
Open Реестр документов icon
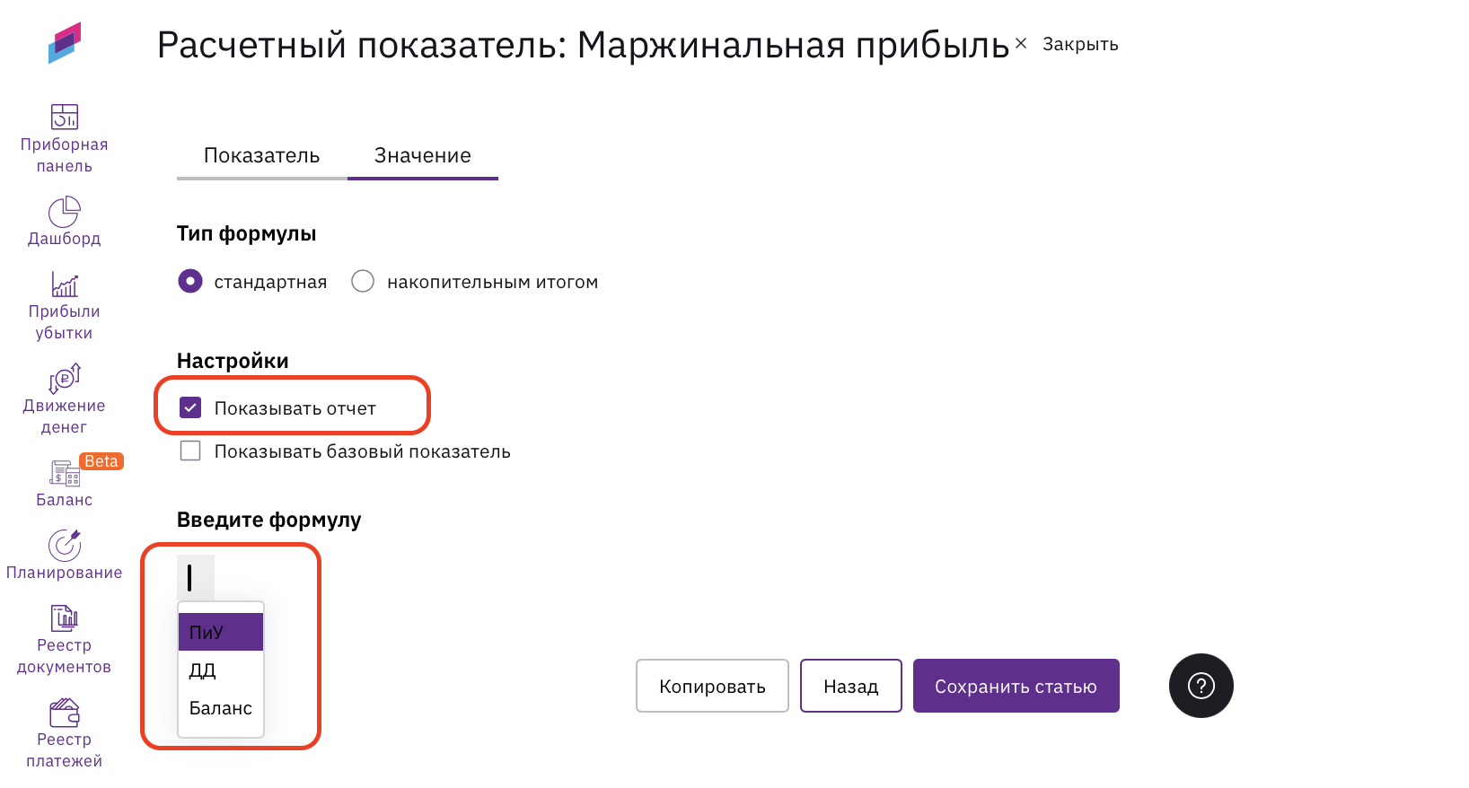coord(64,617)
